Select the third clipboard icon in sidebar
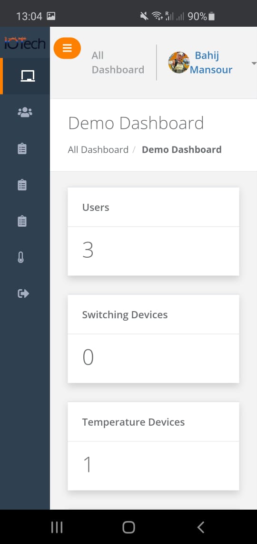The image size is (257, 544). [x=22, y=221]
